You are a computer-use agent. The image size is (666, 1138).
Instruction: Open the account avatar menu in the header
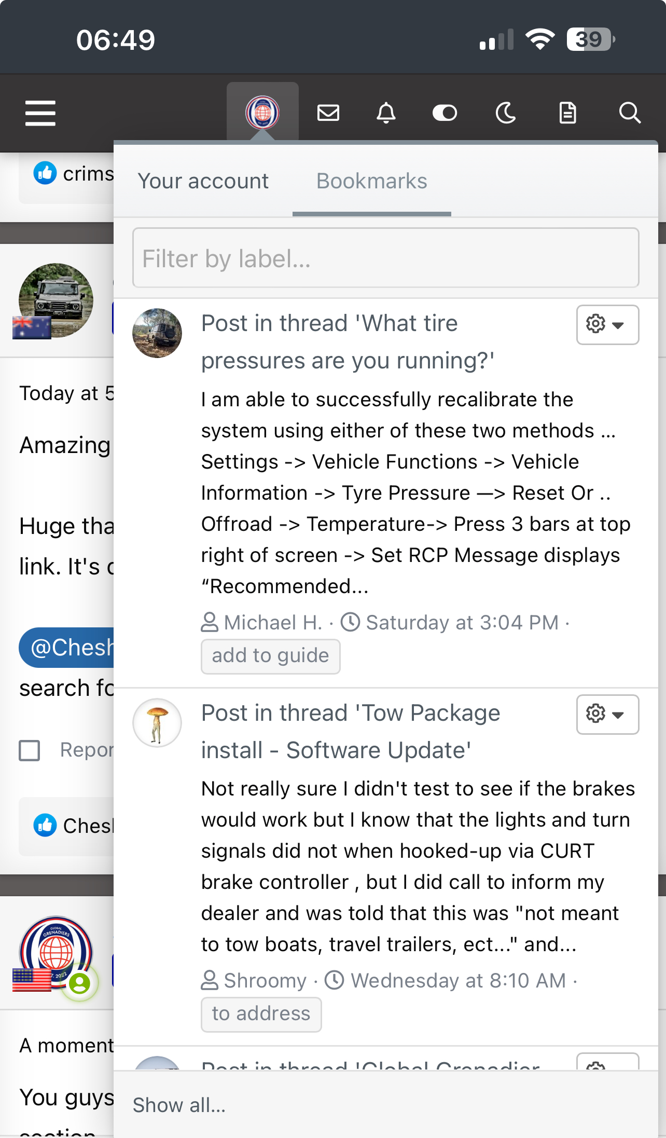pyautogui.click(x=262, y=112)
